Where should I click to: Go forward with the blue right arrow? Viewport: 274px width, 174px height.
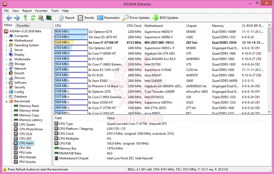(x=17, y=18)
